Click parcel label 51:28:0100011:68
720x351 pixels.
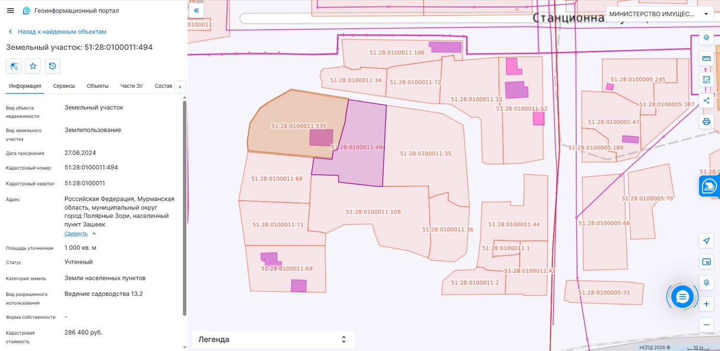coord(277,179)
